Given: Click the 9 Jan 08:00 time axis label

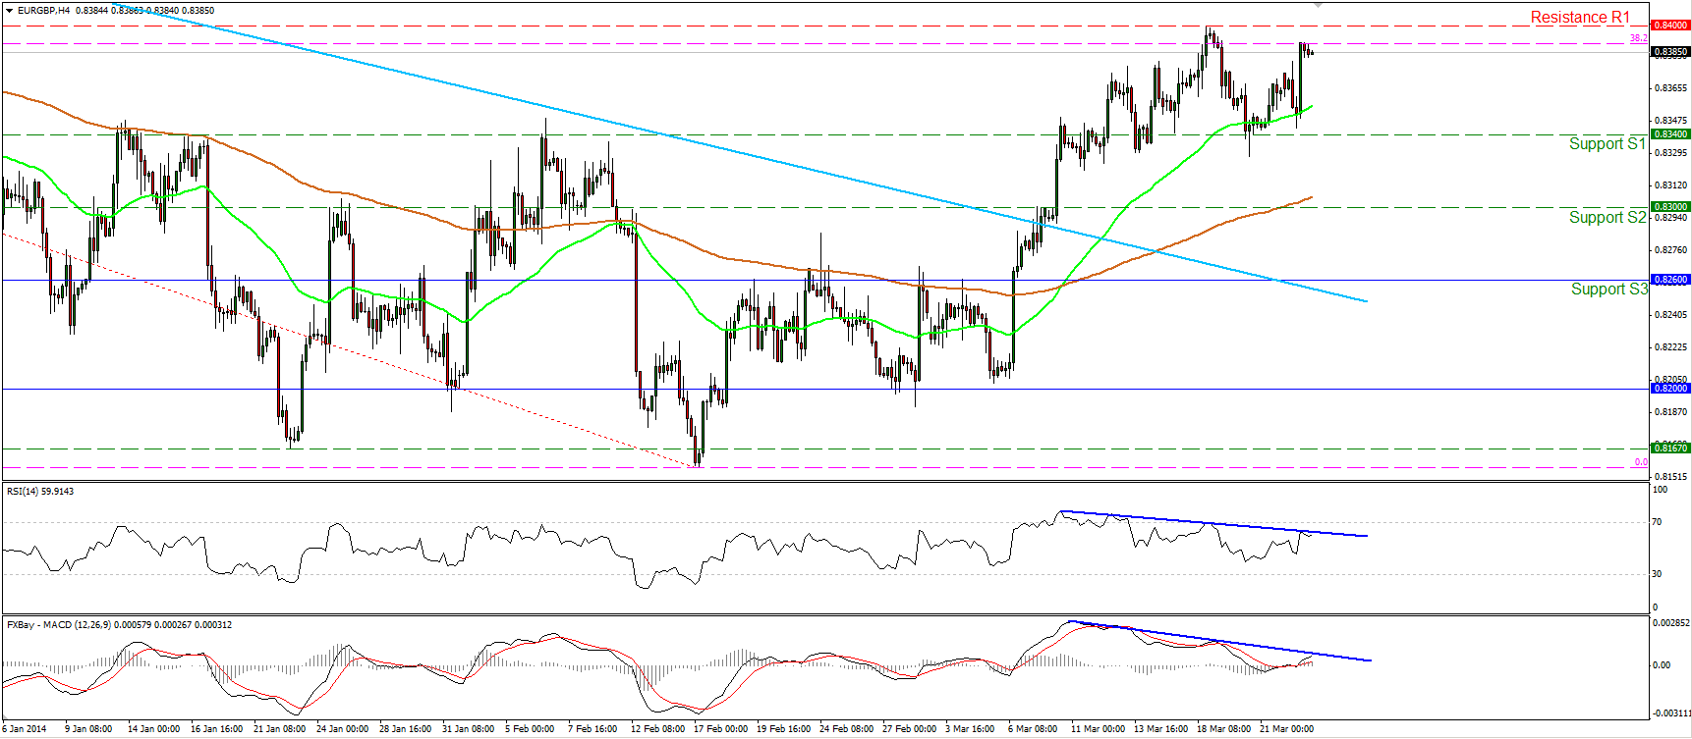Looking at the screenshot, I should tap(88, 729).
